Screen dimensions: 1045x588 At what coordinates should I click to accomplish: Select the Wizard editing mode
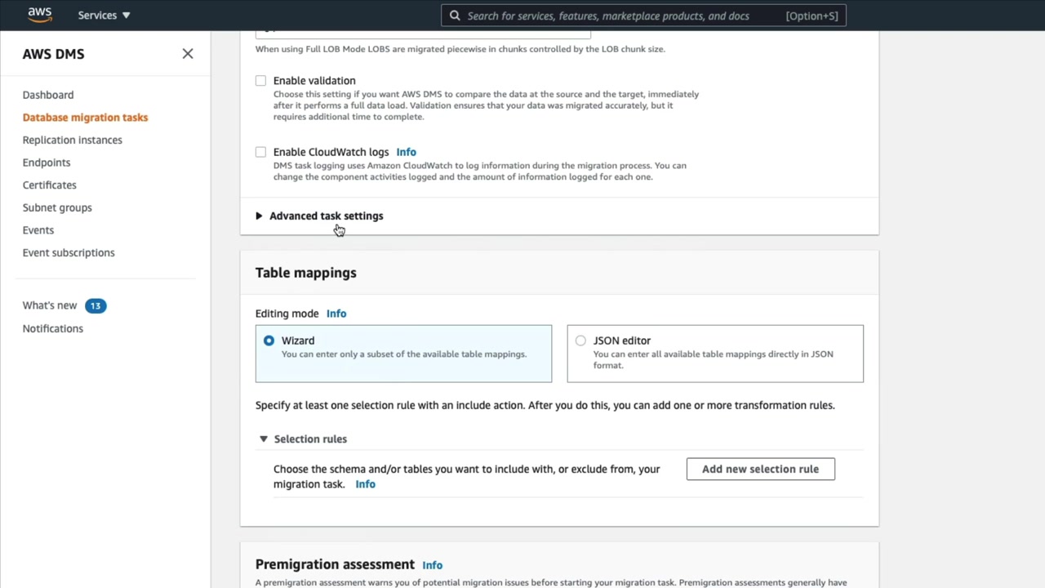[x=269, y=341]
